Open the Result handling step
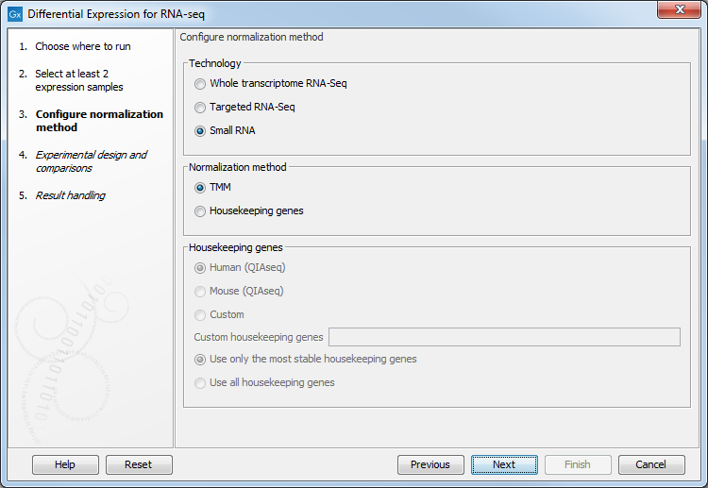The width and height of the screenshot is (708, 488). point(70,195)
